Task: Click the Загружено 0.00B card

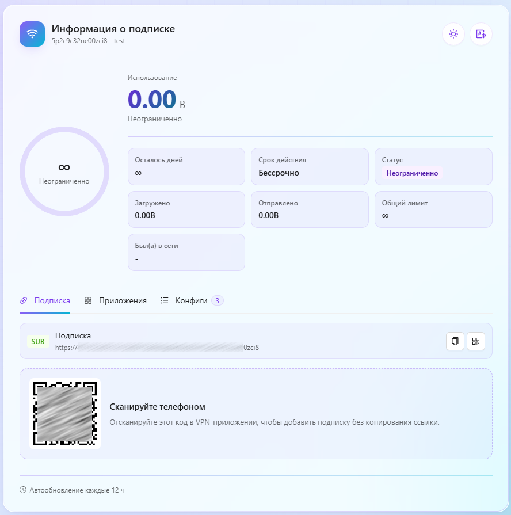Action: [186, 209]
